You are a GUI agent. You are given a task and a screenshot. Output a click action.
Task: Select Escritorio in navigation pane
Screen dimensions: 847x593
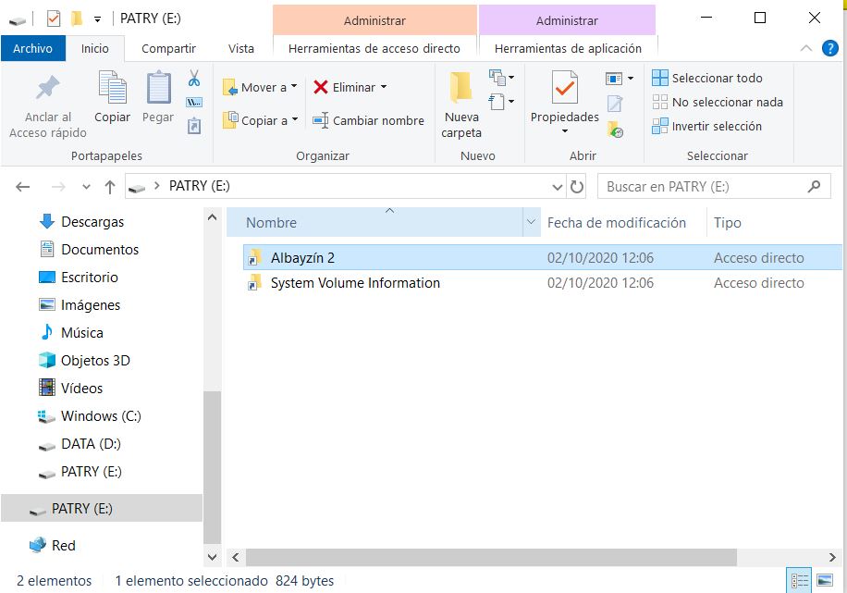pyautogui.click(x=89, y=277)
